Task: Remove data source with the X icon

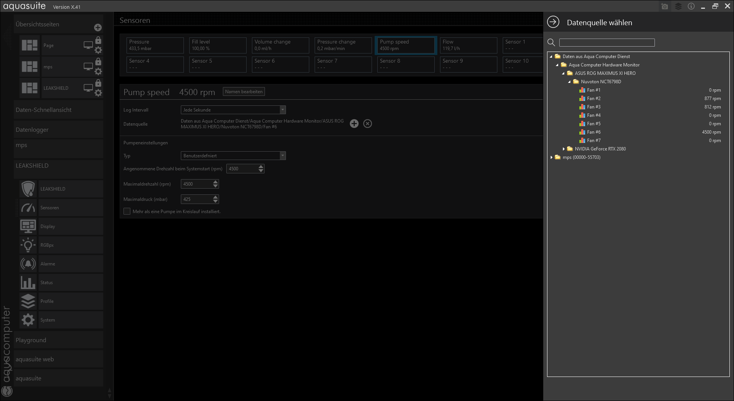Action: coord(367,124)
